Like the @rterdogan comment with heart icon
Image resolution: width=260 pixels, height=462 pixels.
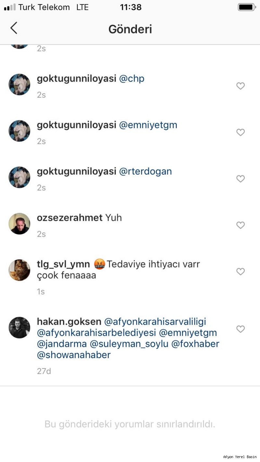pos(240,179)
